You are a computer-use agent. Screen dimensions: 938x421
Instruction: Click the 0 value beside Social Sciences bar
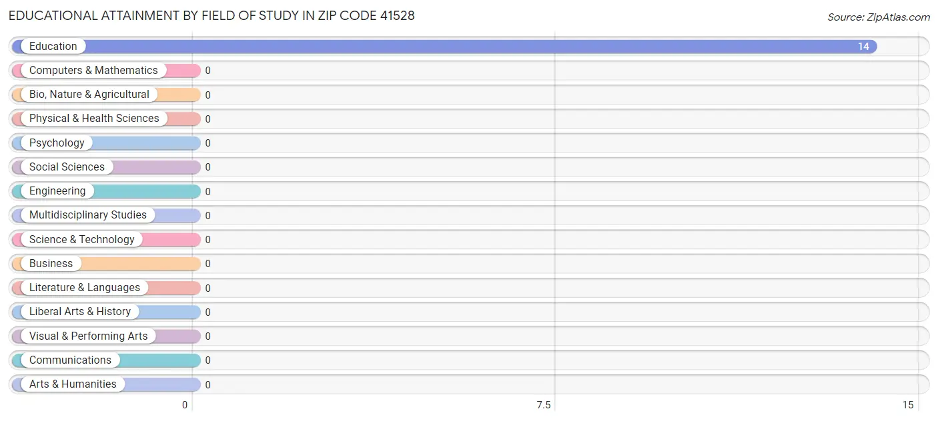(208, 167)
